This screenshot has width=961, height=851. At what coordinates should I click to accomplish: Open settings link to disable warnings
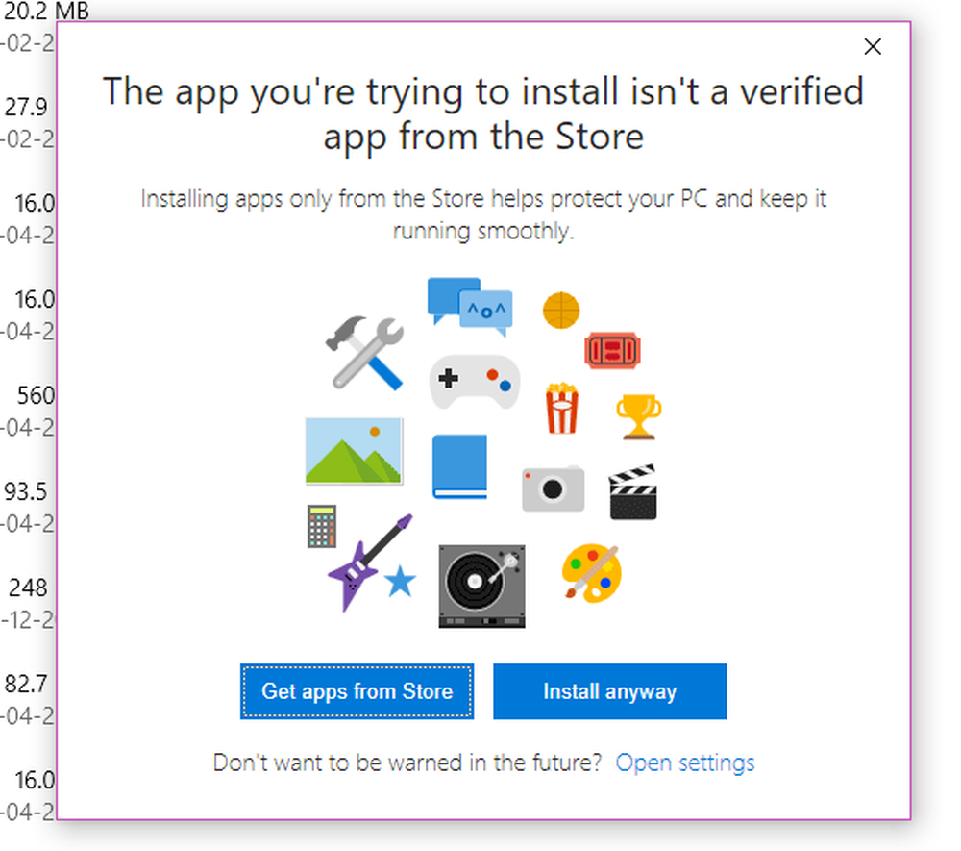pos(685,763)
